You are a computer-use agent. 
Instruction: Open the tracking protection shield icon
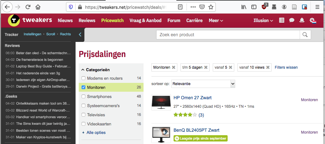click(x=71, y=7)
